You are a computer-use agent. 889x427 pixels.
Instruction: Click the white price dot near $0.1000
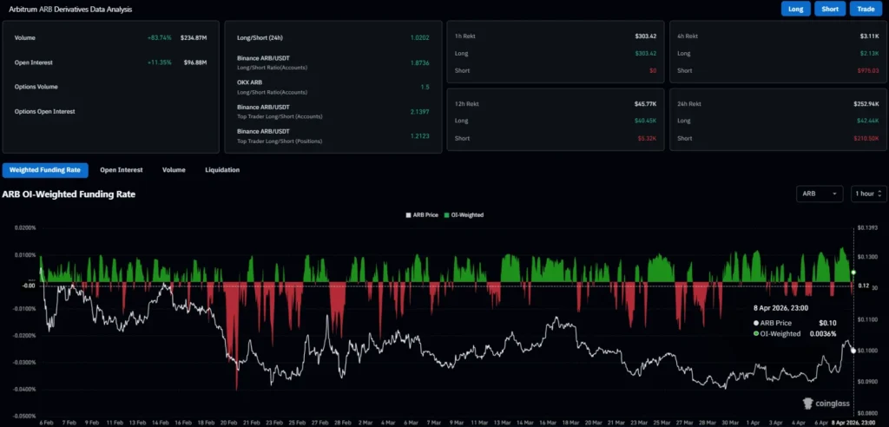tap(853, 350)
